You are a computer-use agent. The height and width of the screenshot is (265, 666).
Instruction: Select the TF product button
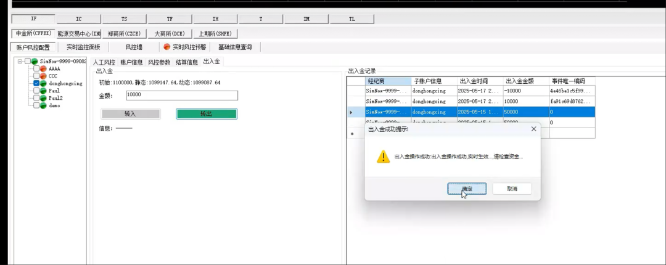[x=170, y=19]
